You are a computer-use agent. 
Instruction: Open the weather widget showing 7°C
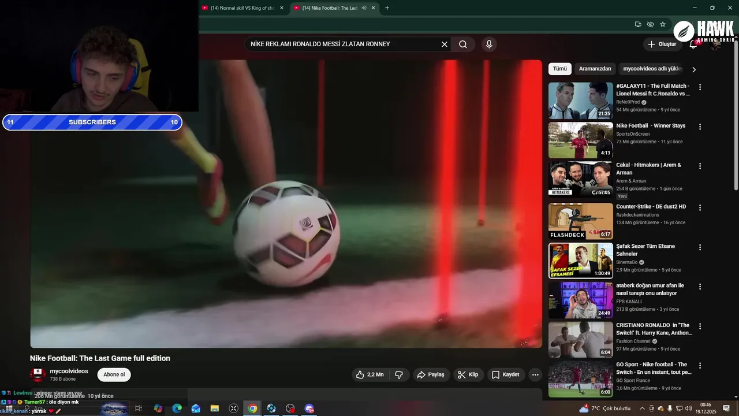coord(605,408)
